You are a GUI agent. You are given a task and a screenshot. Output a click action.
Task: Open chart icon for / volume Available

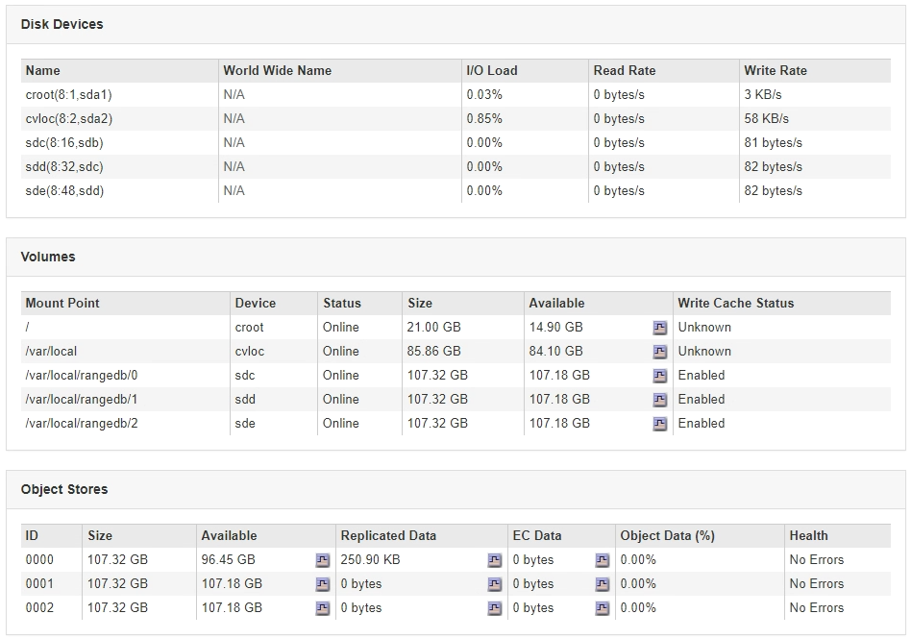pyautogui.click(x=660, y=328)
